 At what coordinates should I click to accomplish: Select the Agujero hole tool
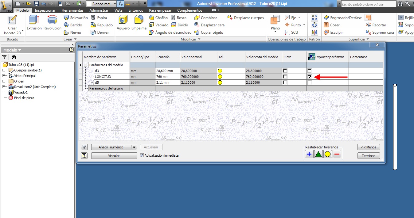[123, 23]
